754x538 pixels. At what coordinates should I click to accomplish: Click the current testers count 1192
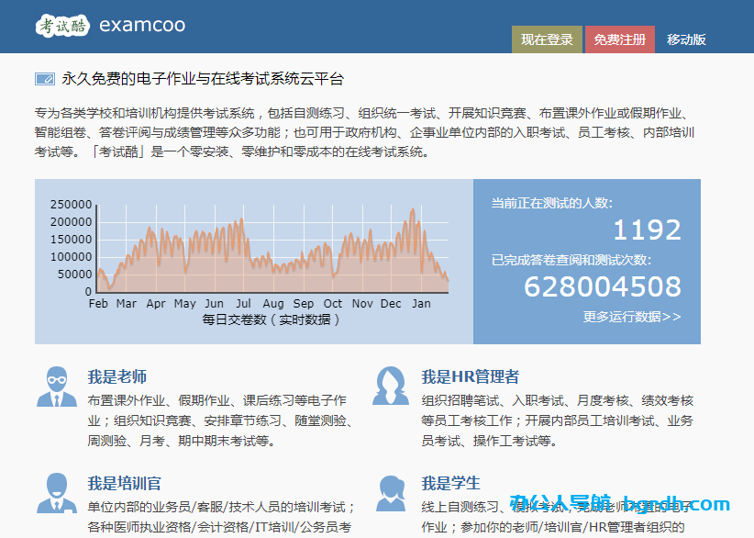tap(648, 230)
